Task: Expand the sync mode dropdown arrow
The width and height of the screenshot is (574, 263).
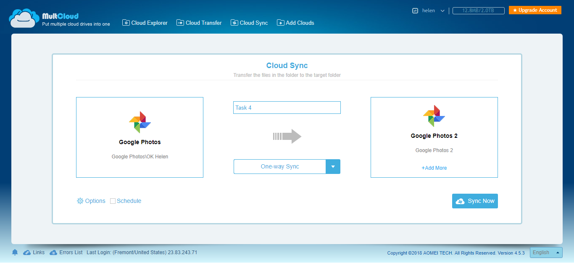Action: [333, 167]
